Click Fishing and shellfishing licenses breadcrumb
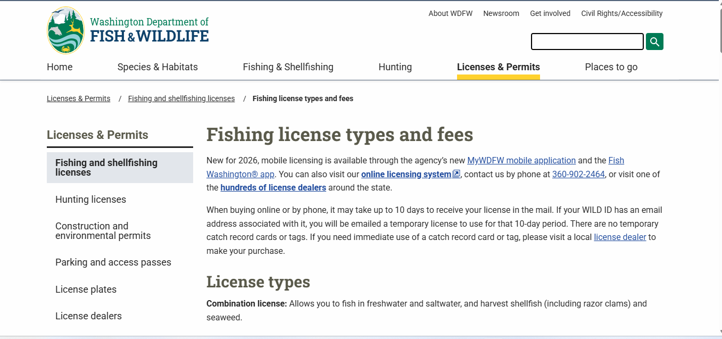Viewport: 722px width, 339px height. [181, 98]
